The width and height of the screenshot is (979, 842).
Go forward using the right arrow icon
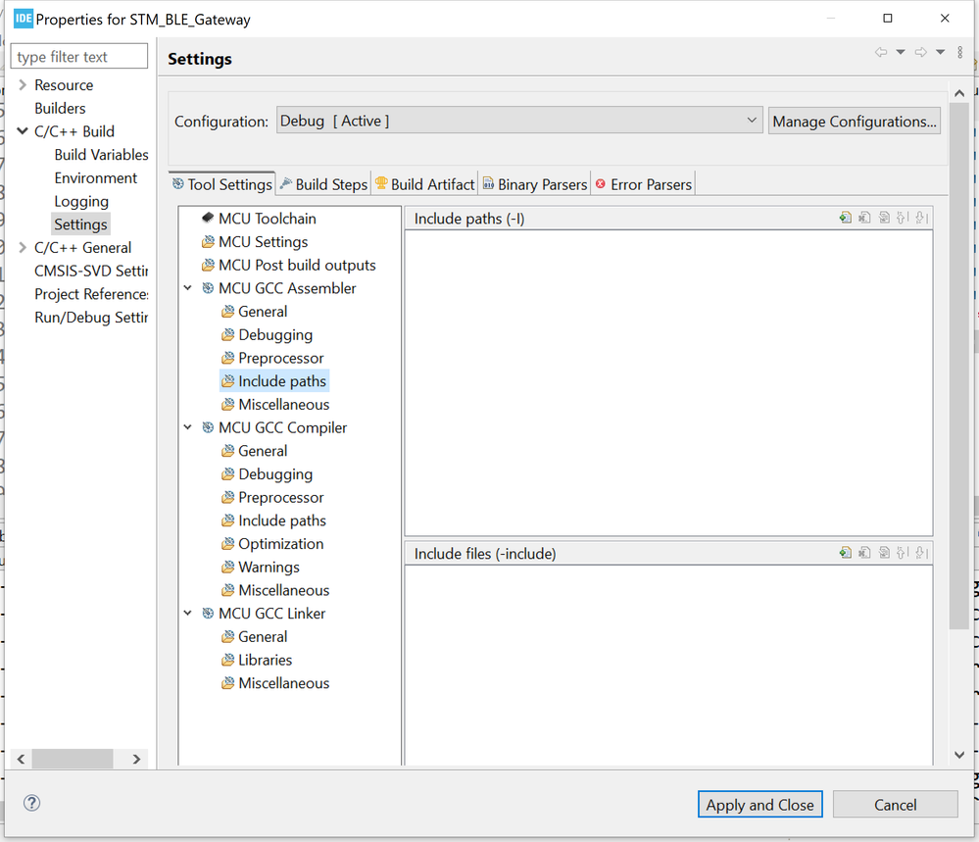coord(921,52)
